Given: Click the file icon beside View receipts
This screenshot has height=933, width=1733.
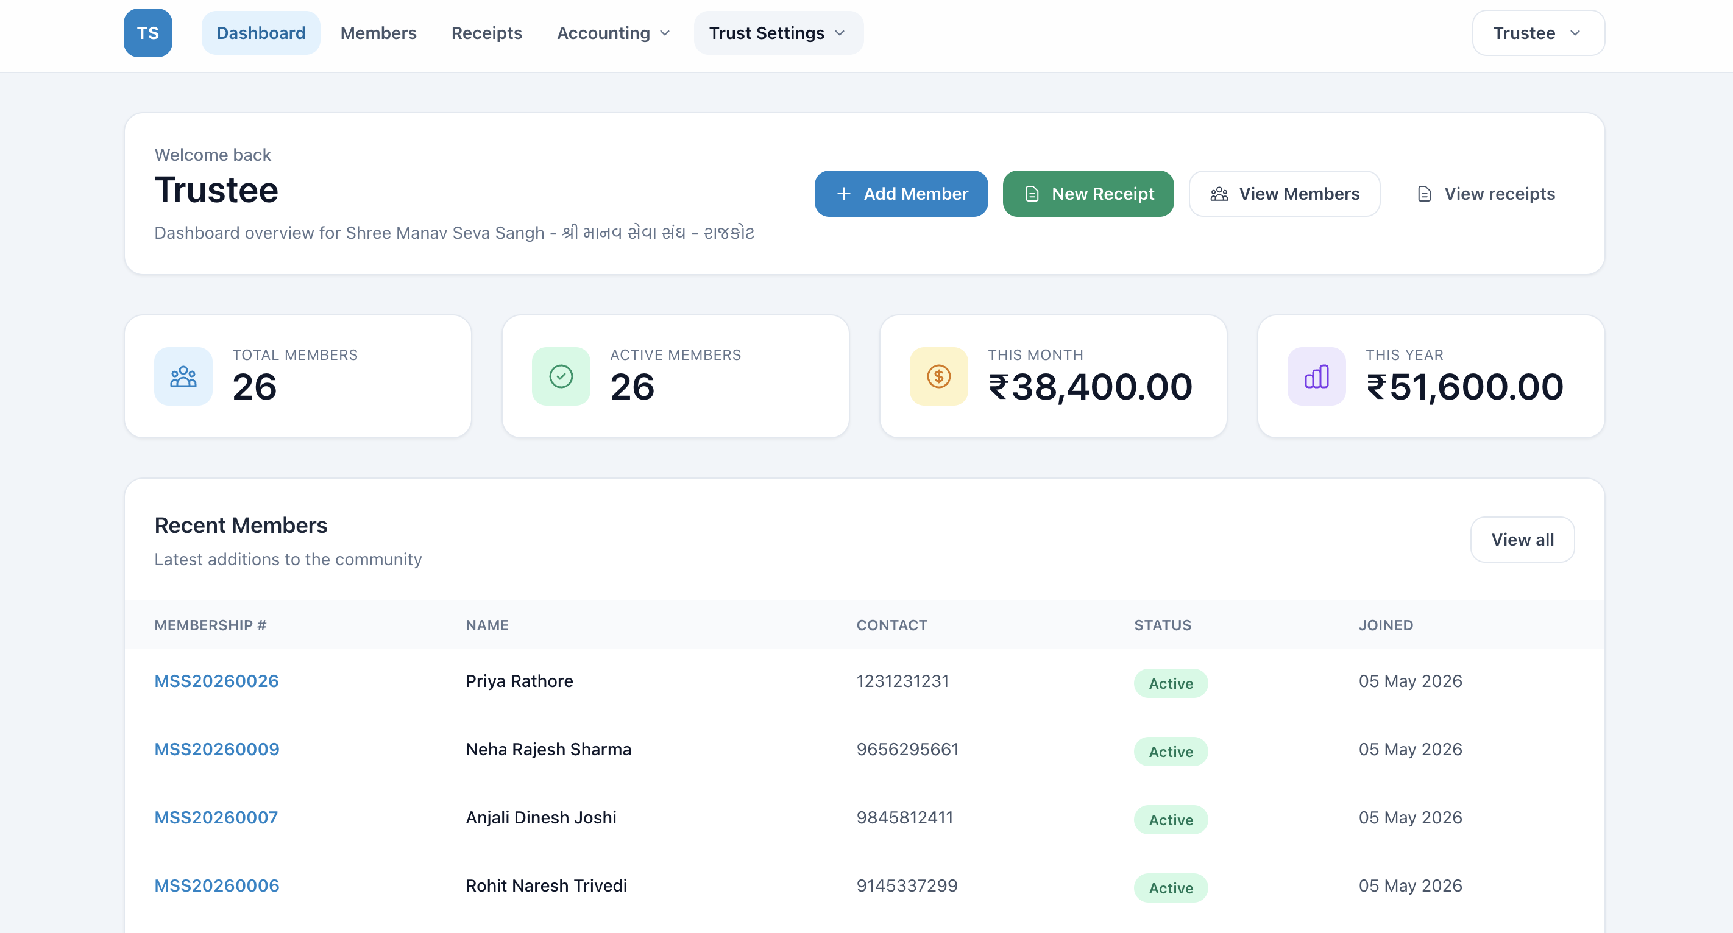Looking at the screenshot, I should (x=1424, y=194).
